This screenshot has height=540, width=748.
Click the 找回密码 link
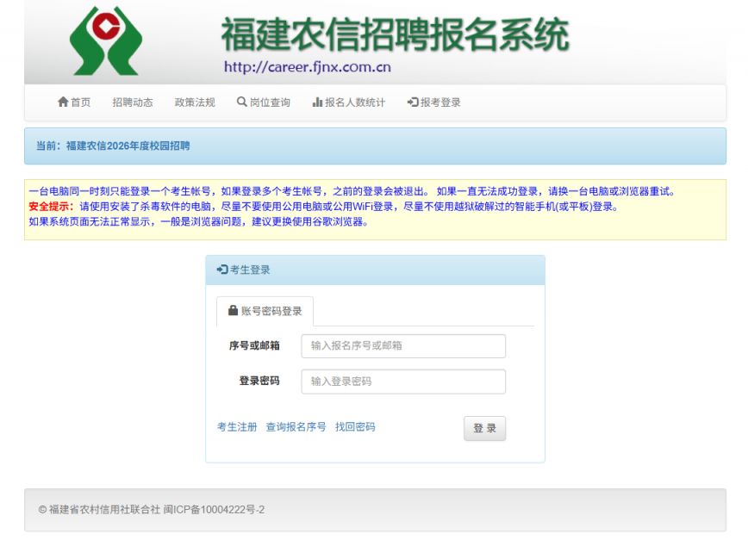pyautogui.click(x=355, y=427)
